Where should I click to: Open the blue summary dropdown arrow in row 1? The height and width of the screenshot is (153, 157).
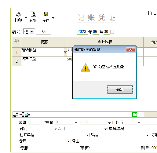coord(65,52)
